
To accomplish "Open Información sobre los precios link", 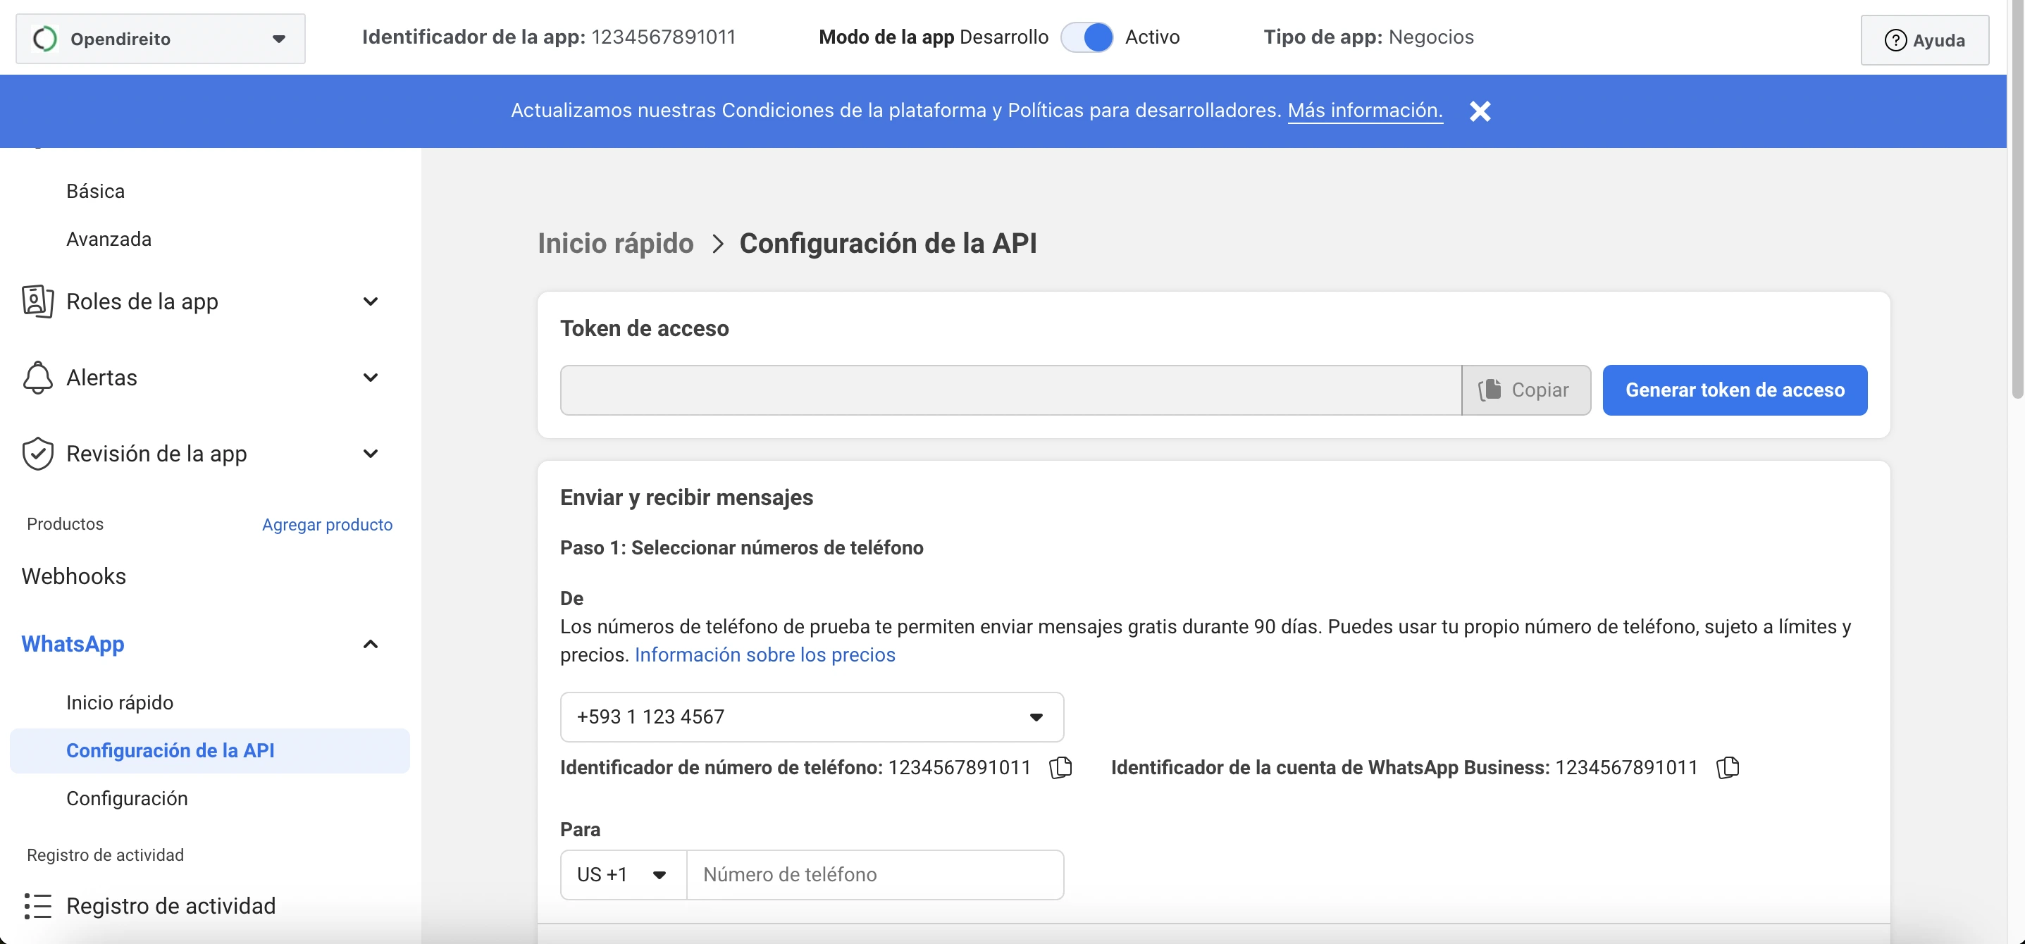I will (765, 654).
